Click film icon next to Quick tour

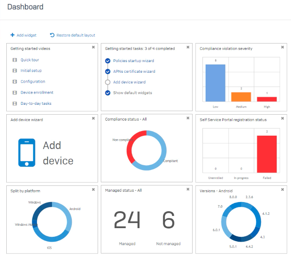(x=15, y=60)
